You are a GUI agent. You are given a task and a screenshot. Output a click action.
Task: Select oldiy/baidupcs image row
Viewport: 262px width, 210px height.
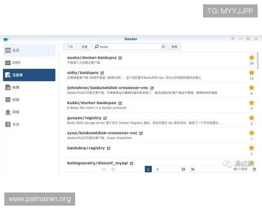161,75
